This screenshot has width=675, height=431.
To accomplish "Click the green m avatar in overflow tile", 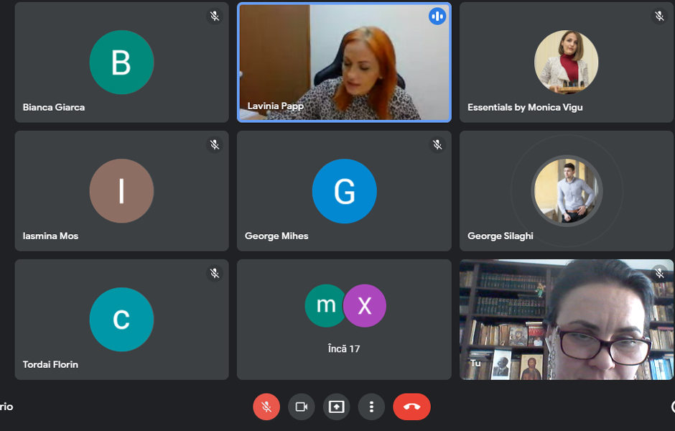I will click(x=325, y=306).
